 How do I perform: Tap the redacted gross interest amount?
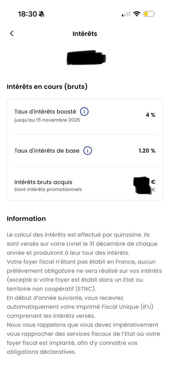pyautogui.click(x=142, y=185)
